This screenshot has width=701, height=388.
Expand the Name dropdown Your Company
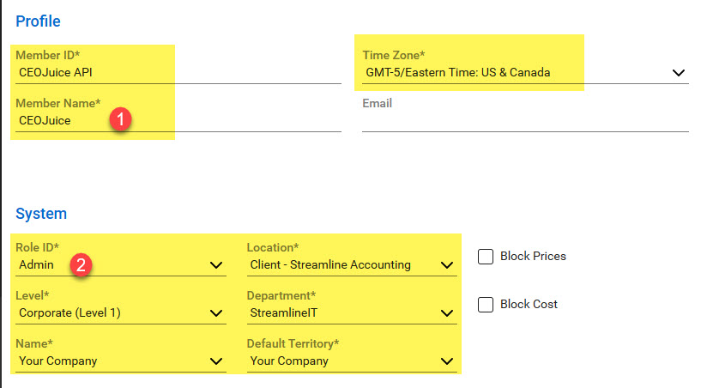point(121,361)
